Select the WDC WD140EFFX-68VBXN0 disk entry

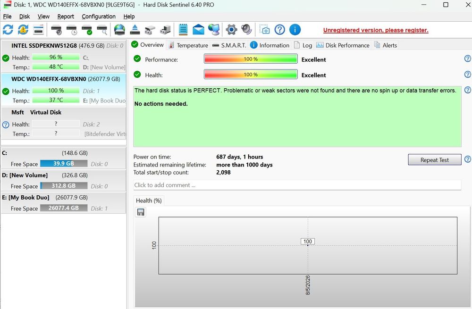point(64,90)
